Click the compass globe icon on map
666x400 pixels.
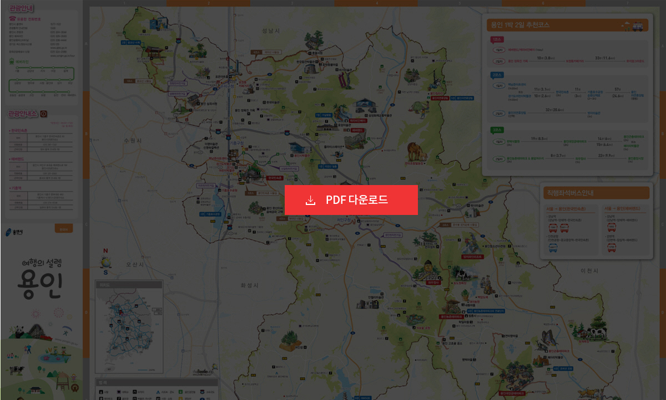pyautogui.click(x=105, y=262)
